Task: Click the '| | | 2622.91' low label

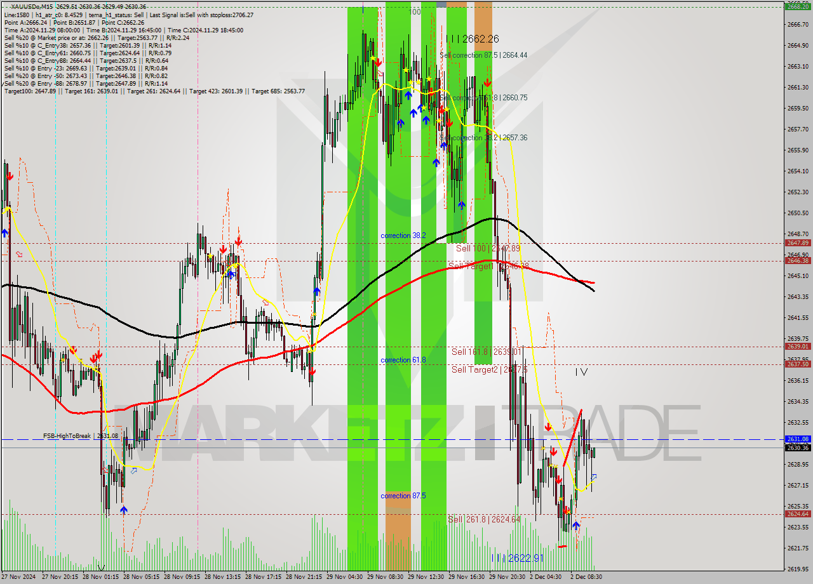Action: (x=518, y=558)
